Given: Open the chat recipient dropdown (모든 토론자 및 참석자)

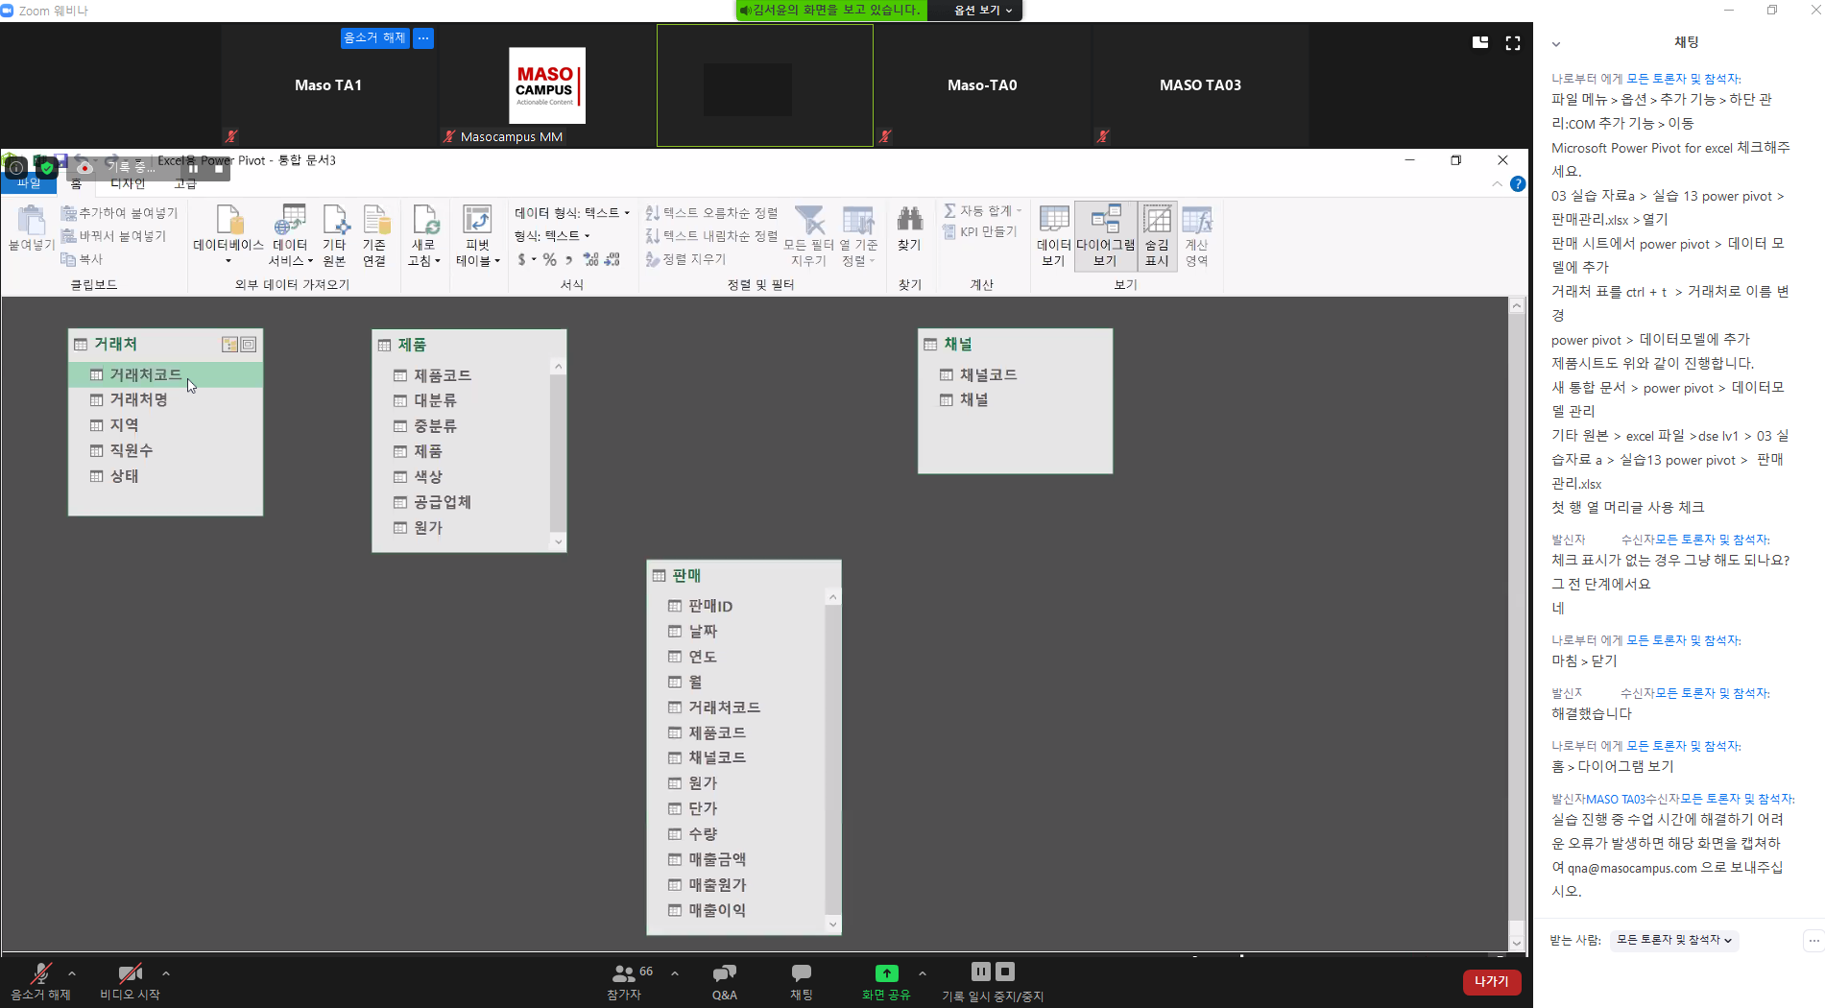Looking at the screenshot, I should pos(1674,940).
